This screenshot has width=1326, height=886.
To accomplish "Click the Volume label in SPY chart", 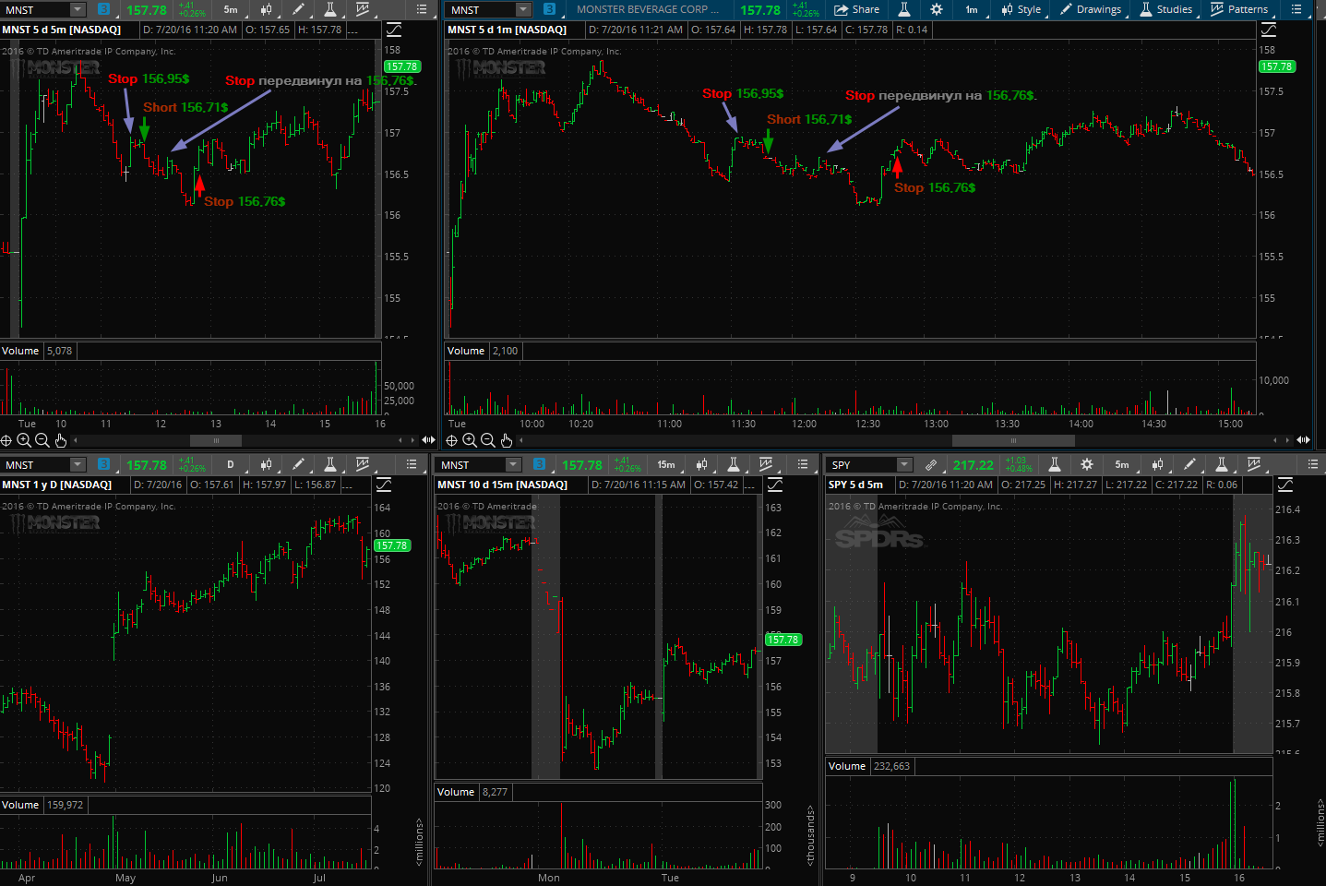I will pyautogui.click(x=847, y=766).
